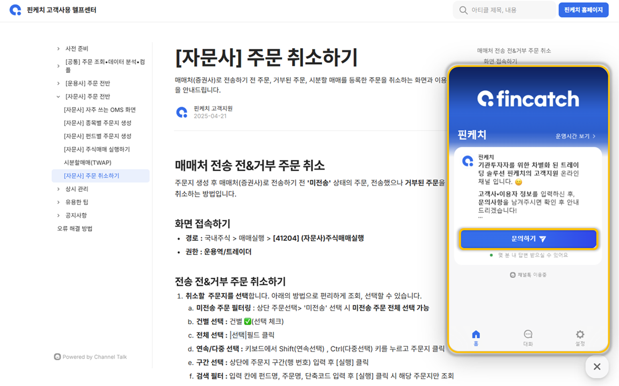Open 운영시간 보기 in chat widget
The image size is (619, 386).
point(576,136)
